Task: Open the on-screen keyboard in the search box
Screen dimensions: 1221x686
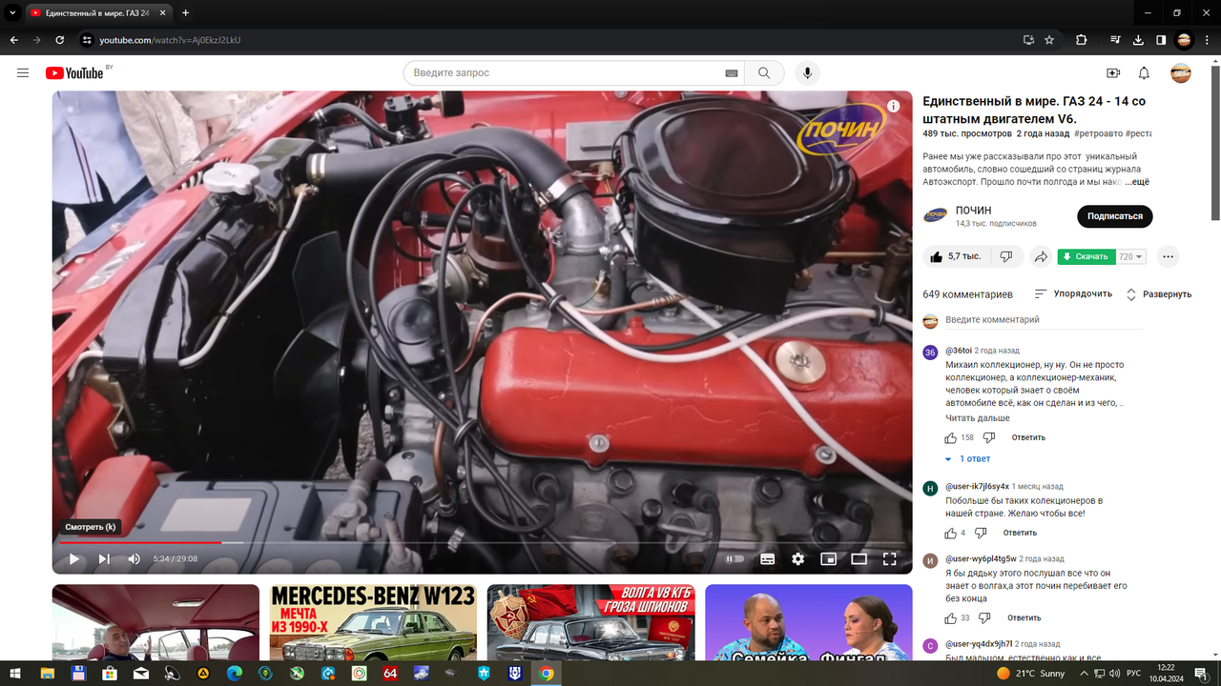Action: pyautogui.click(x=732, y=73)
